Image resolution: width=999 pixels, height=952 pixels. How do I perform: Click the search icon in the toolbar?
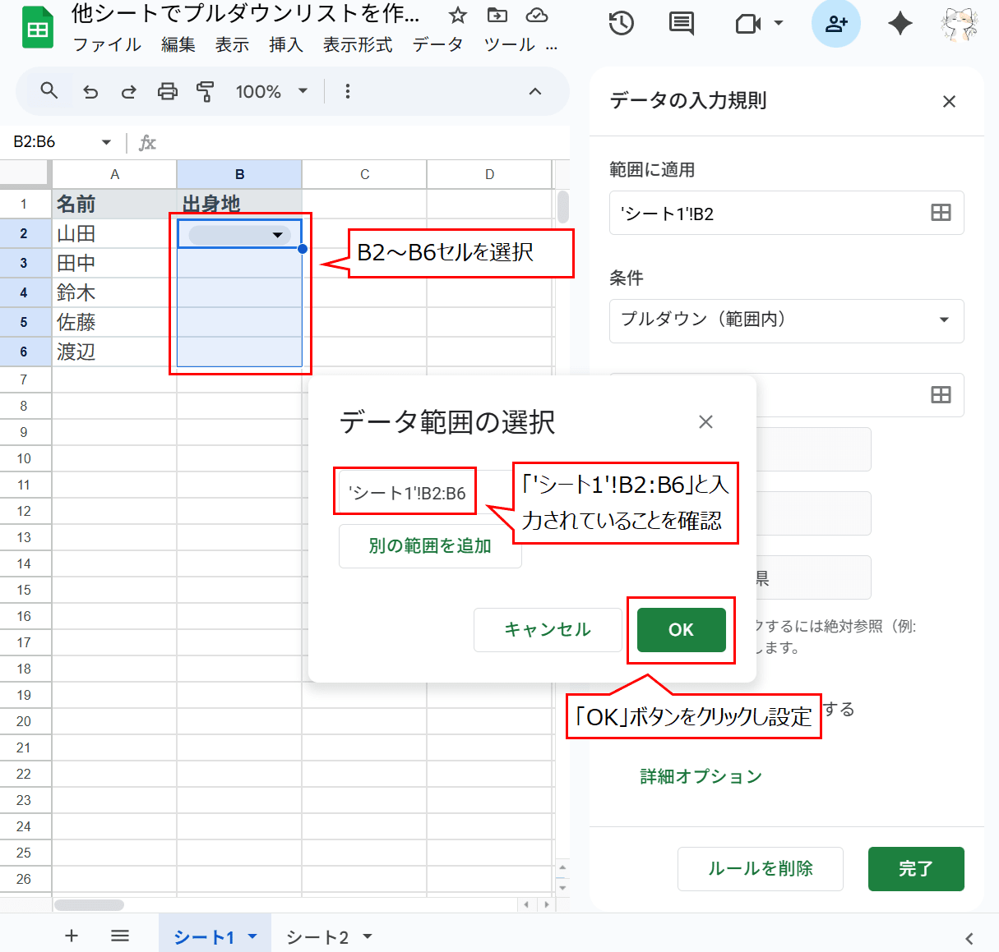tap(49, 91)
